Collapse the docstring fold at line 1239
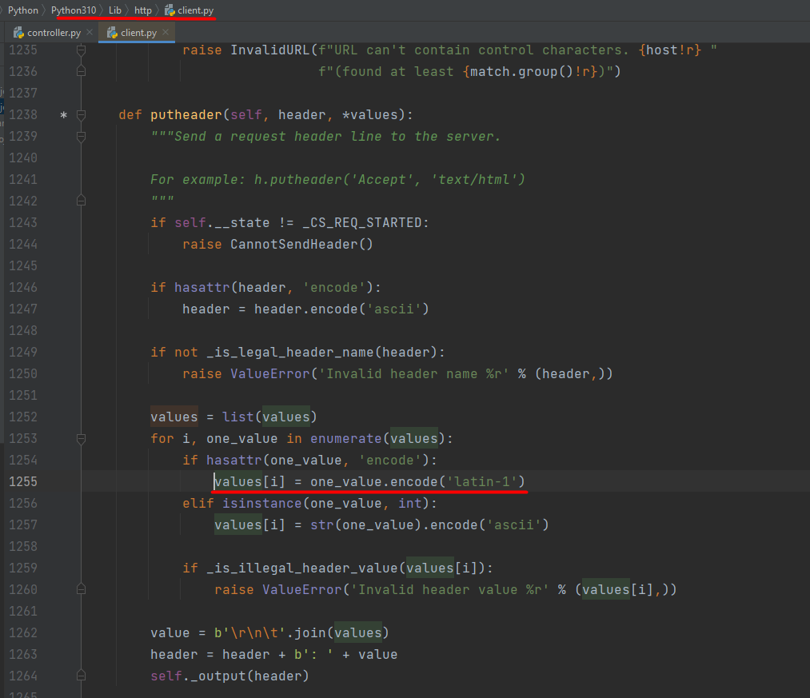 coord(81,137)
